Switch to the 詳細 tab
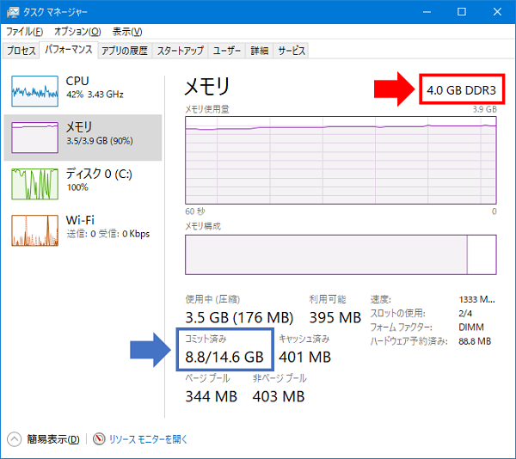The image size is (516, 459). 260,51
